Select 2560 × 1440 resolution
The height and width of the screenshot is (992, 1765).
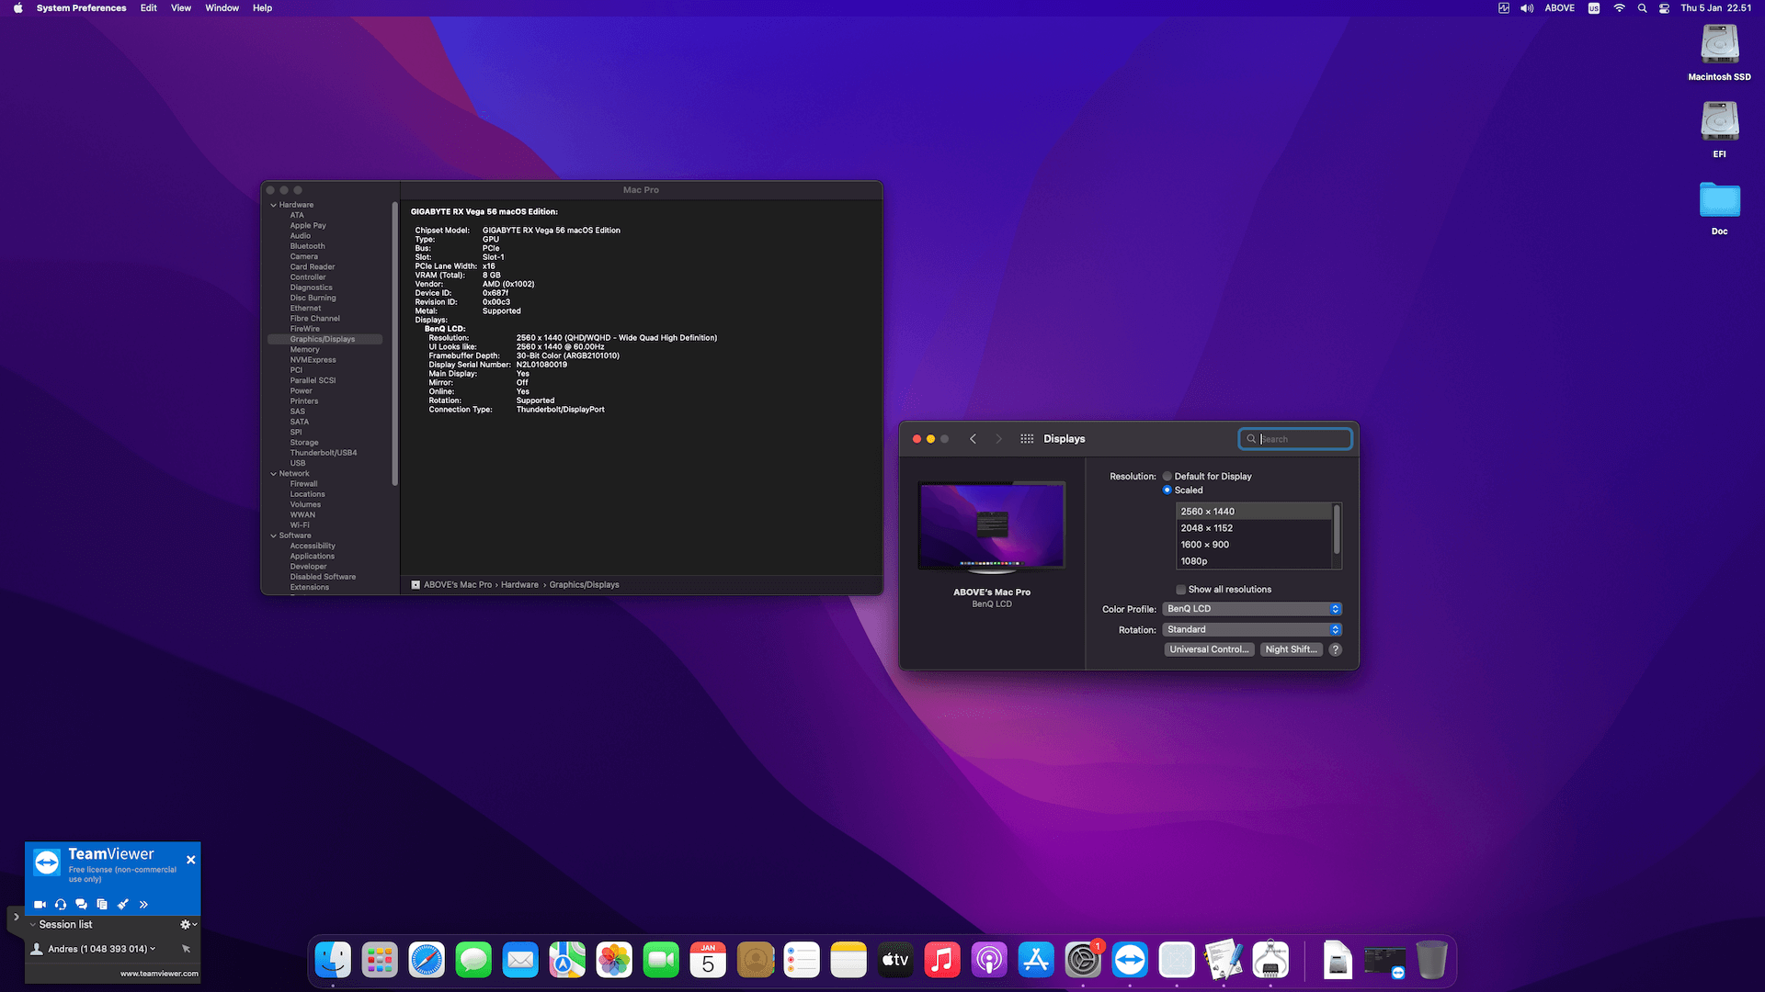pos(1255,512)
